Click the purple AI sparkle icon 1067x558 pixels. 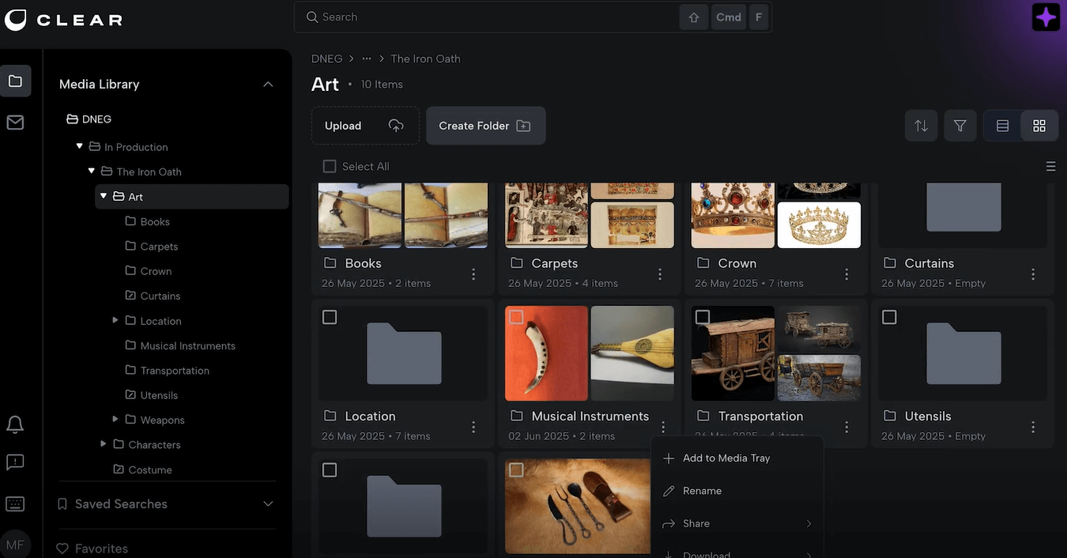1046,17
